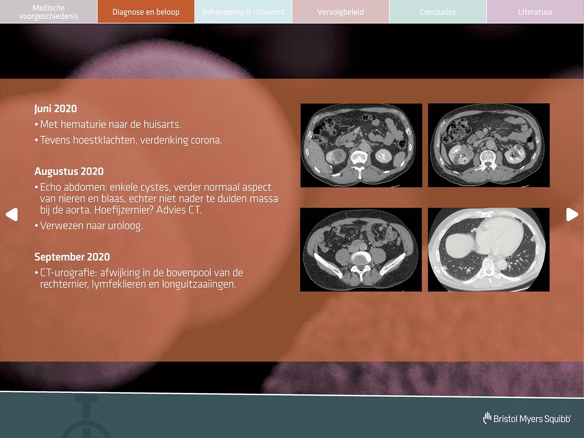Click bullet 'Met hematurie naar de huisarts.'
The width and height of the screenshot is (584, 438).
pyautogui.click(x=108, y=125)
